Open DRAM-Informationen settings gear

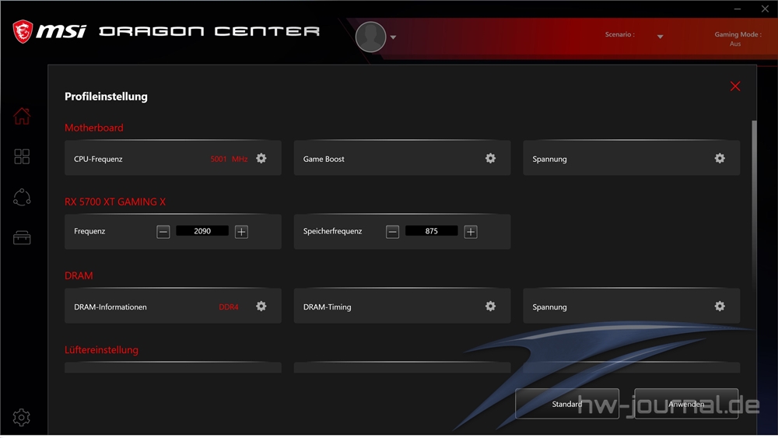[261, 306]
